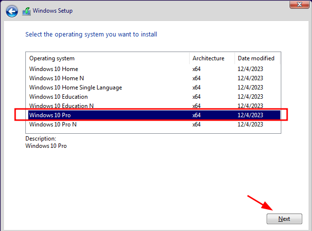Click x64 in the Windows 10 Home row
Viewport: 312px width, 231px height.
pos(196,69)
